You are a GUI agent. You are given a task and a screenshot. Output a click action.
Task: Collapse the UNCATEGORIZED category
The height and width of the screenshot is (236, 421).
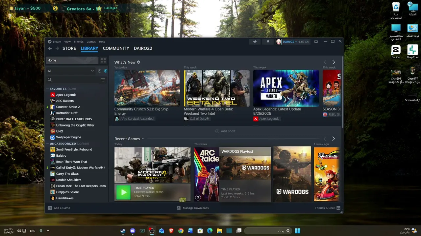coord(48,144)
